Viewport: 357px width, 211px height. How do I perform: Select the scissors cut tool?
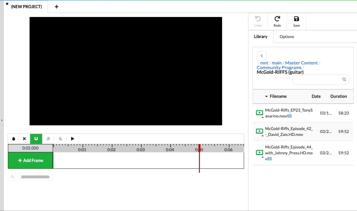24,139
